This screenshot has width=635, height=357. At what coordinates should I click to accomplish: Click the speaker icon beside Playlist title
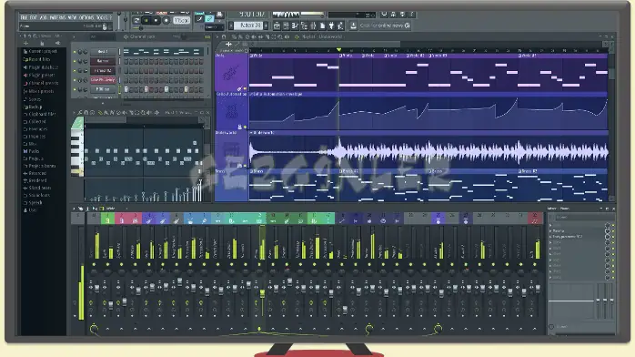[297, 36]
